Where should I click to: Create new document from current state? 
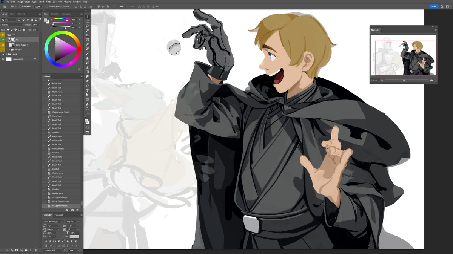pyautogui.click(x=68, y=210)
